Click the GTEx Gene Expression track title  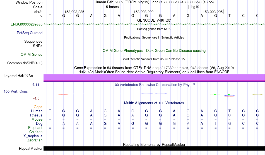point(154,68)
